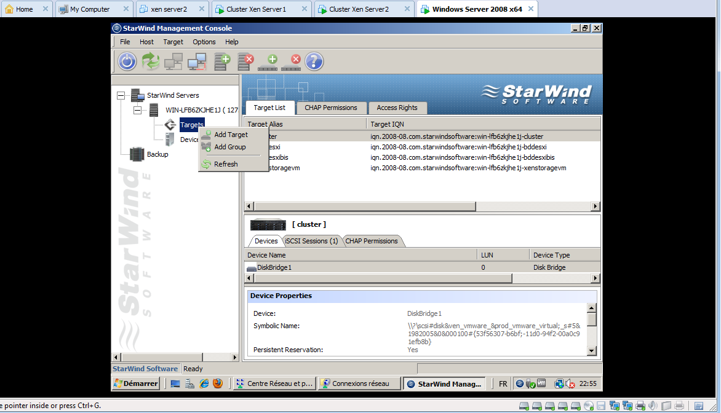Choose Add Target from the context menu
Viewport: 721px width, 413px height.
coord(231,135)
